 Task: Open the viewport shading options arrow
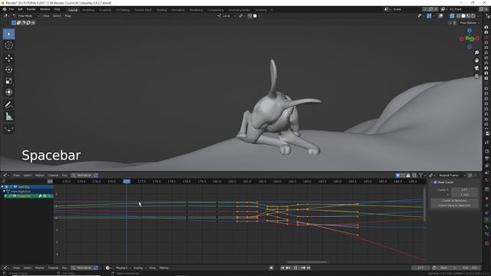[x=477, y=16]
